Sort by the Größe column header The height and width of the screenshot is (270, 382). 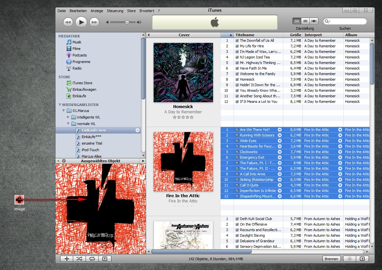tap(293, 35)
